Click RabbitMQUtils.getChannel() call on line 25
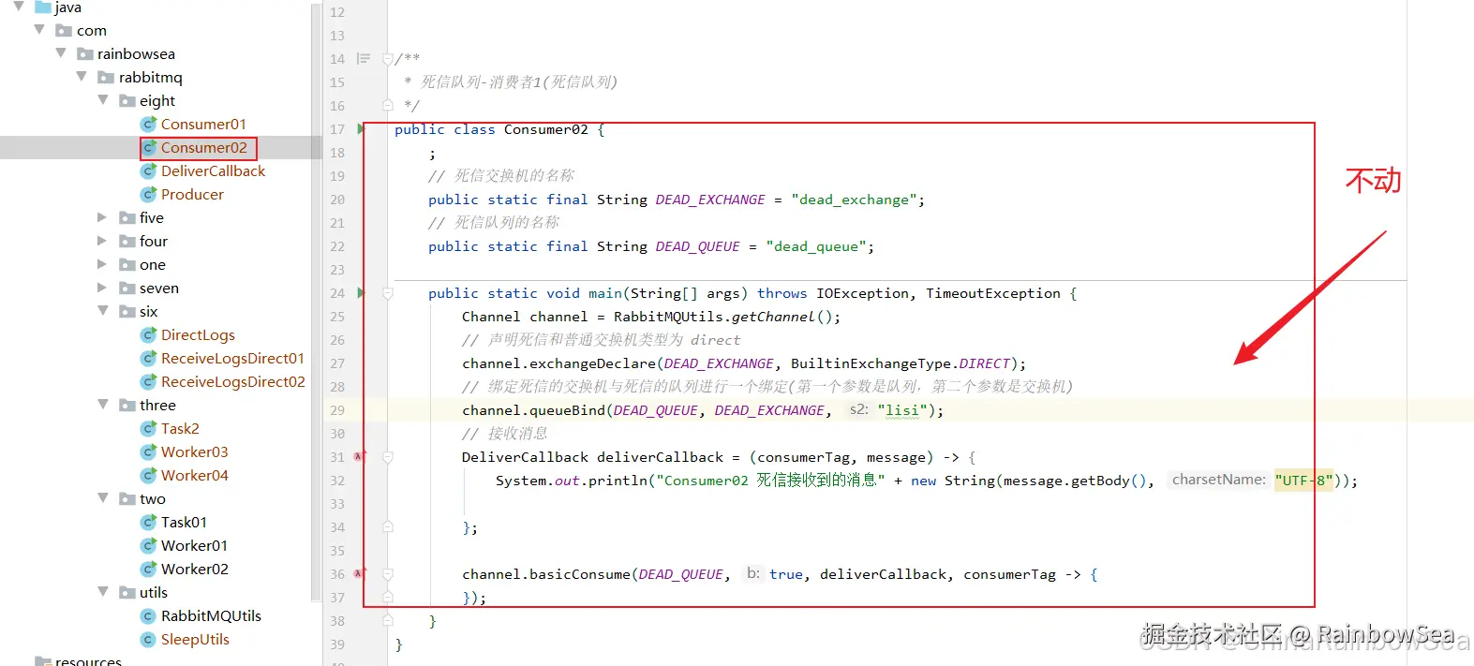1474x666 pixels. [x=722, y=317]
